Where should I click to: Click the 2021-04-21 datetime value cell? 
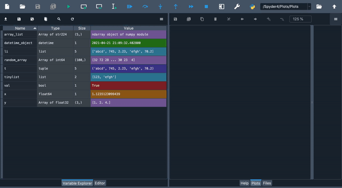point(128,43)
